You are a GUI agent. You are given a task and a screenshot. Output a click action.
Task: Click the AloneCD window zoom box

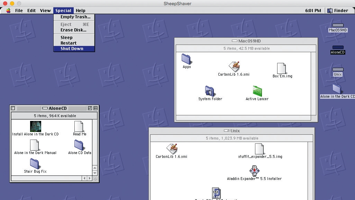pyautogui.click(x=90, y=108)
